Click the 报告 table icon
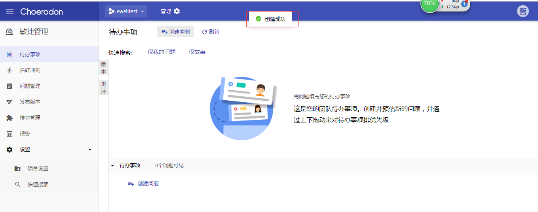Viewport: 538px width, 212px height. (x=10, y=134)
